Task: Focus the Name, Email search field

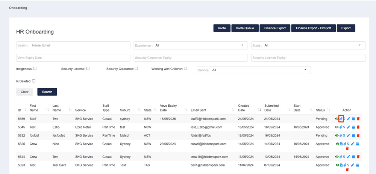Action: (x=73, y=45)
